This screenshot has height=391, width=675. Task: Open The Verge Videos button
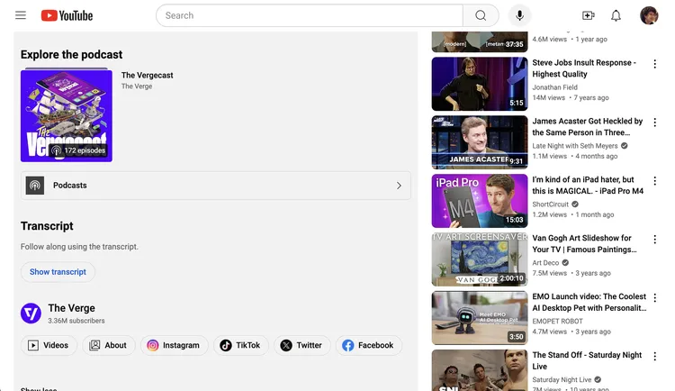click(x=49, y=345)
